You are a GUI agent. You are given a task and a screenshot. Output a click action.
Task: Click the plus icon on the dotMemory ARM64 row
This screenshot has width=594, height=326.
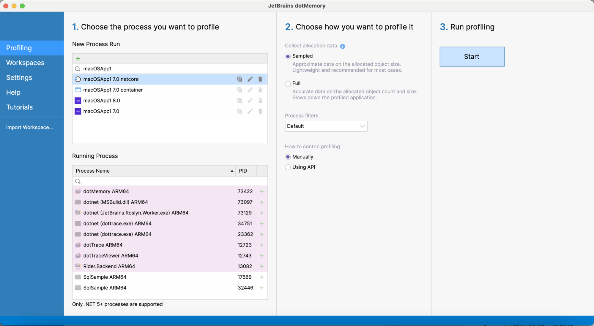pyautogui.click(x=261, y=192)
